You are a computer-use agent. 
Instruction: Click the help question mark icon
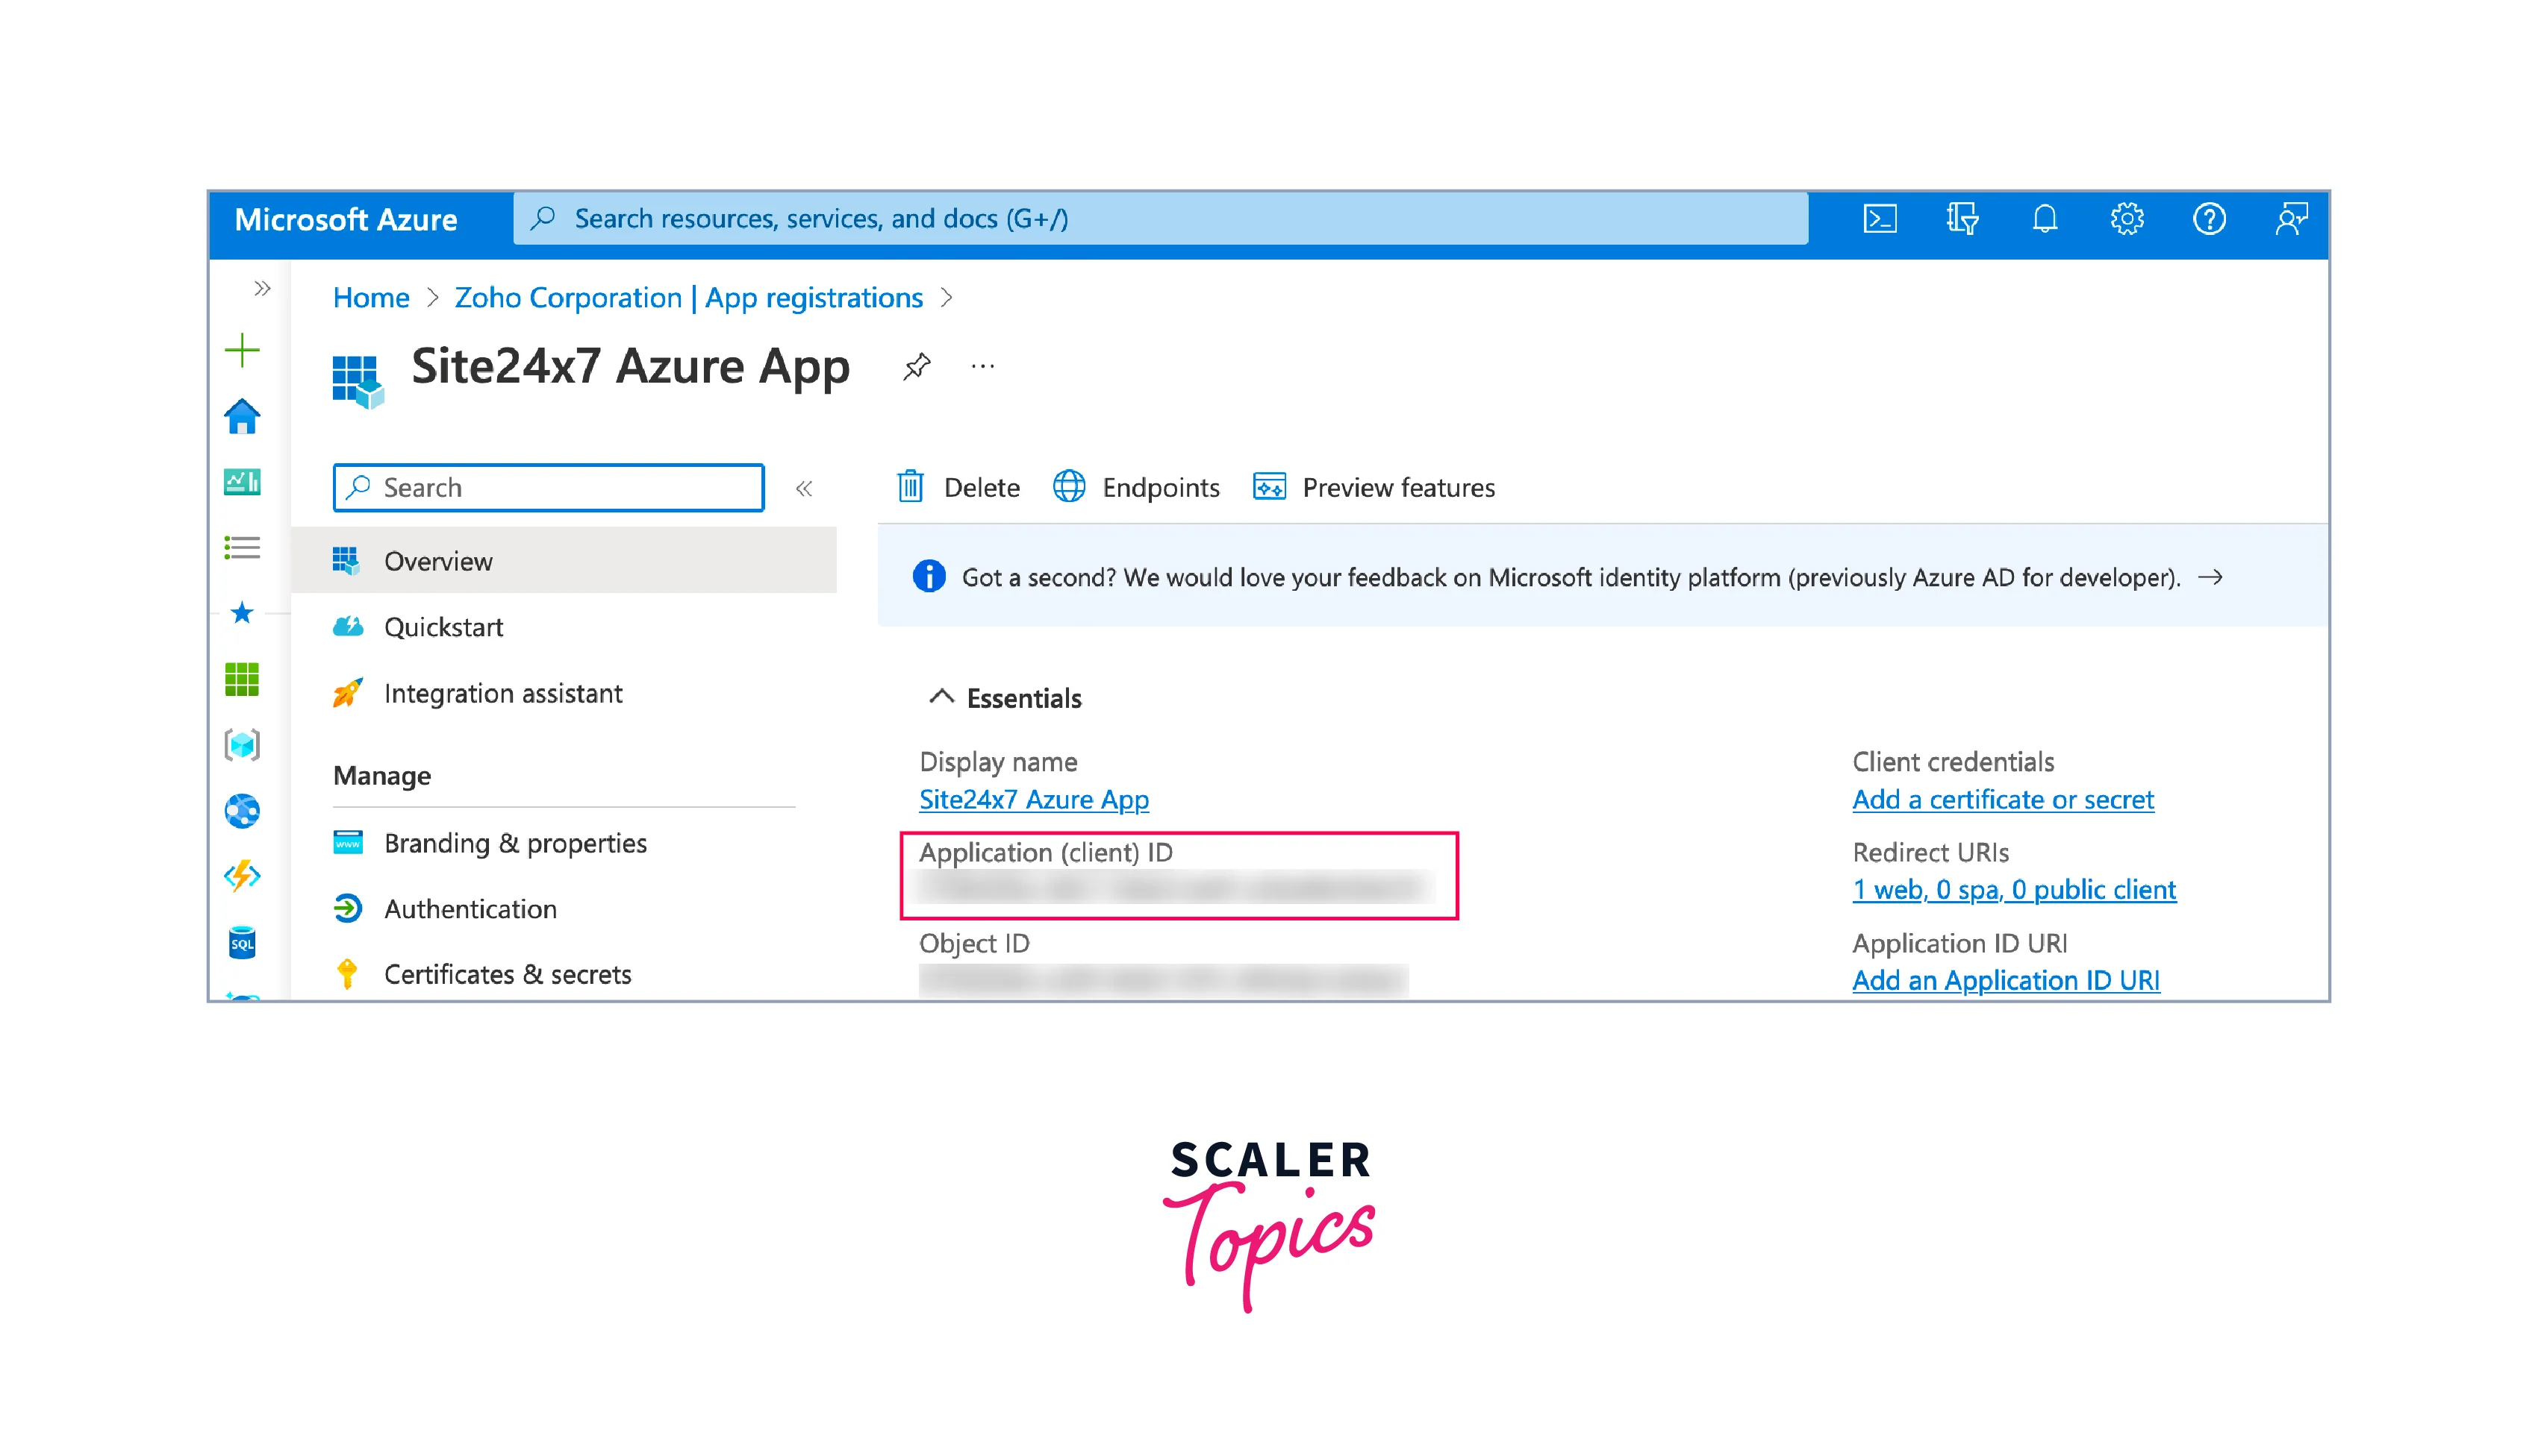coord(2209,219)
